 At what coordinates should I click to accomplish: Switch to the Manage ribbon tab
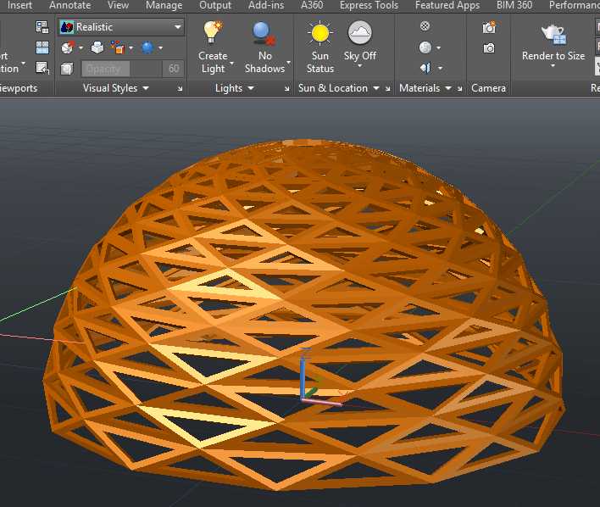164,5
